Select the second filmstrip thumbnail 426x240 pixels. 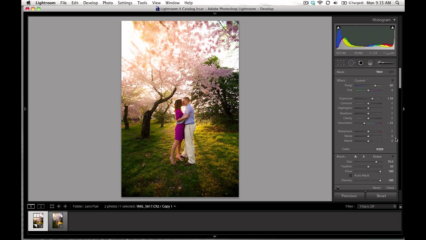58,221
